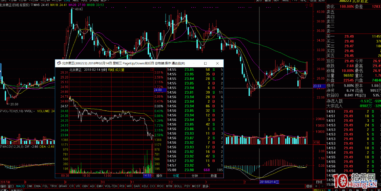Select the CR indicator tab
Screen dimensions: 381x191
pyautogui.click(x=71, y=186)
